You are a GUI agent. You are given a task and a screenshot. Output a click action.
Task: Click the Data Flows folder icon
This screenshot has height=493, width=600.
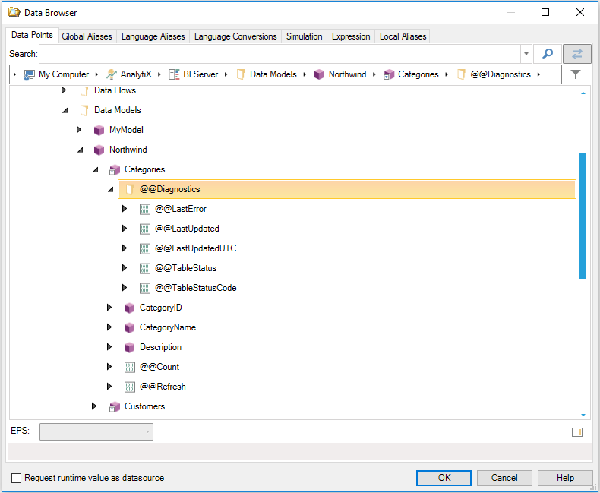click(84, 90)
